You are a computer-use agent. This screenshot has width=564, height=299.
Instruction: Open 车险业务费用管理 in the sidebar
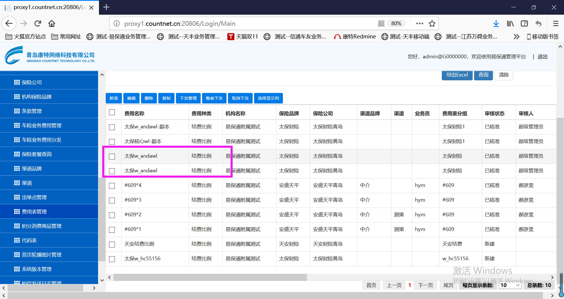click(41, 125)
